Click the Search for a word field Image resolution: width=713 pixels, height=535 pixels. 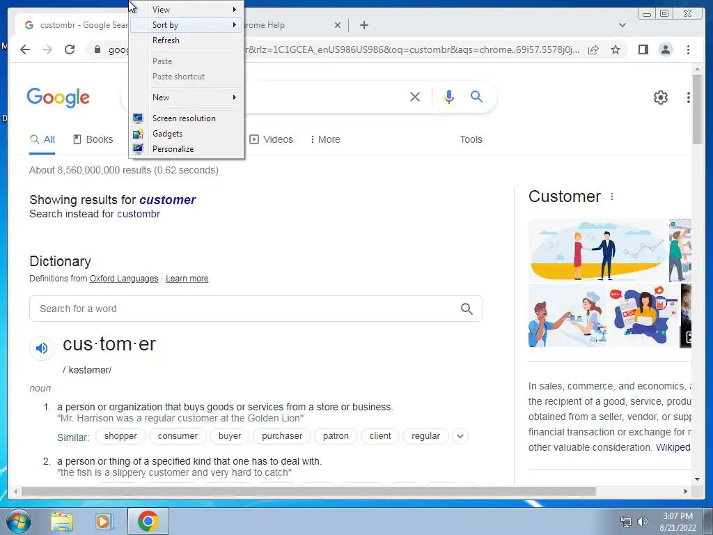coord(256,309)
